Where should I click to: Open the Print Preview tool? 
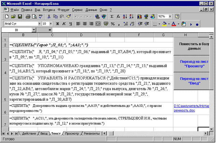coord(34,17)
